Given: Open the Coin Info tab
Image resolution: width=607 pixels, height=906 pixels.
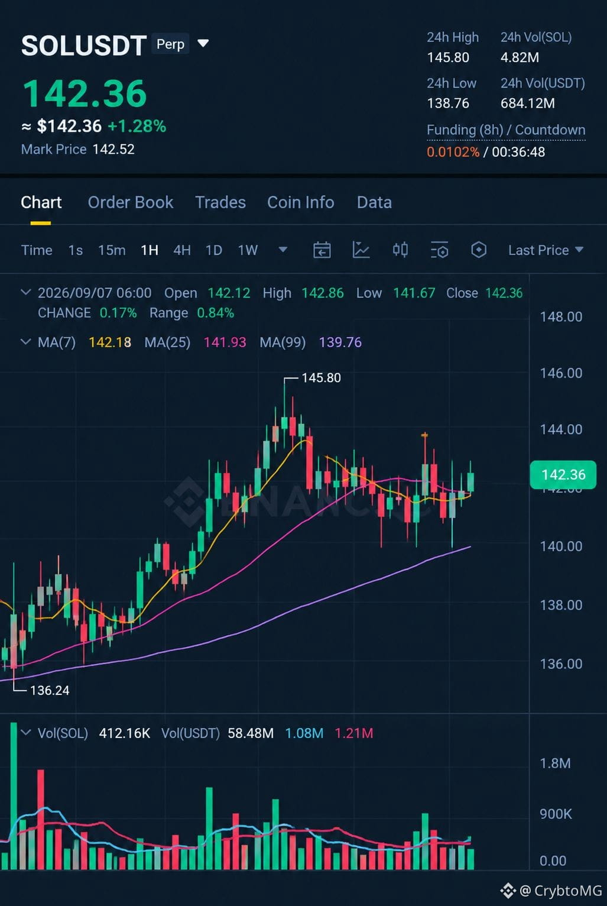Looking at the screenshot, I should click(301, 202).
